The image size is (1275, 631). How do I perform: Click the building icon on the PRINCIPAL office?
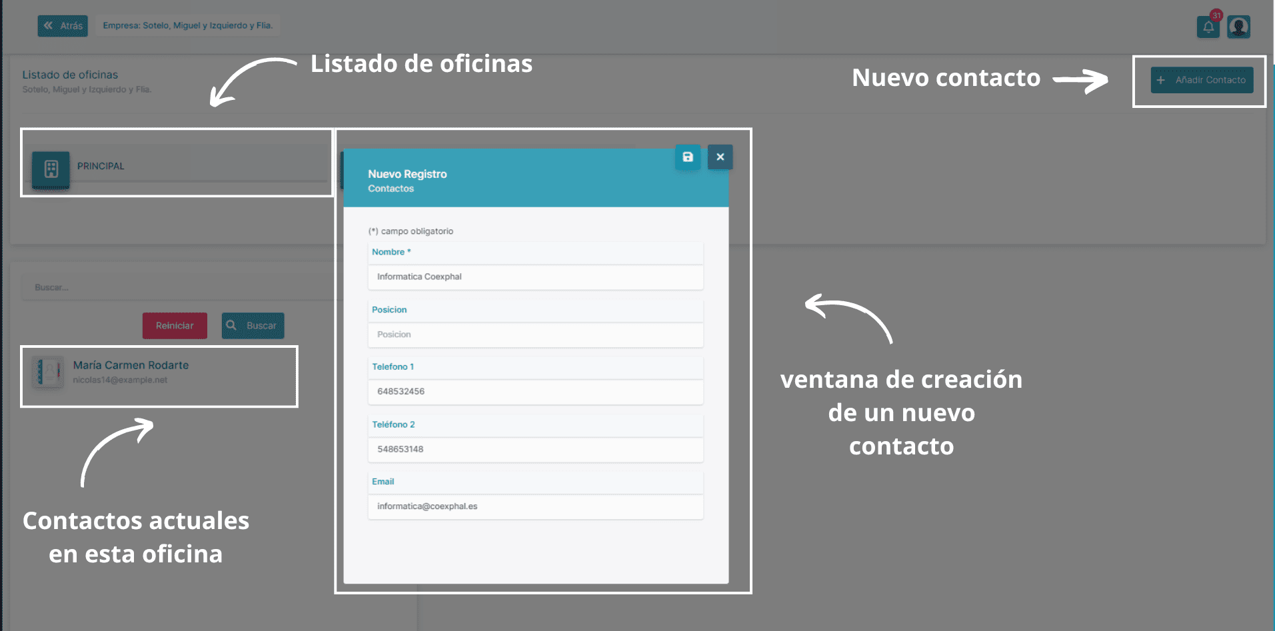pyautogui.click(x=50, y=171)
